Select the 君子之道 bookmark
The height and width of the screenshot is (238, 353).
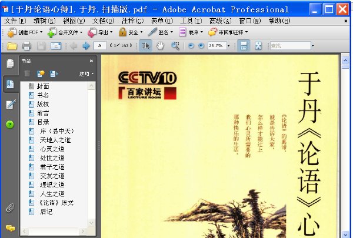pos(52,167)
